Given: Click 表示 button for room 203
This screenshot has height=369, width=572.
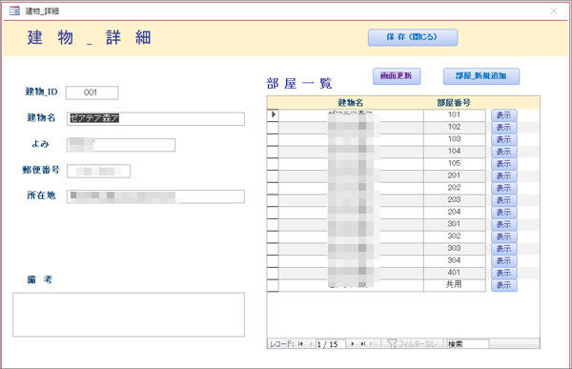Looking at the screenshot, I should (x=503, y=200).
